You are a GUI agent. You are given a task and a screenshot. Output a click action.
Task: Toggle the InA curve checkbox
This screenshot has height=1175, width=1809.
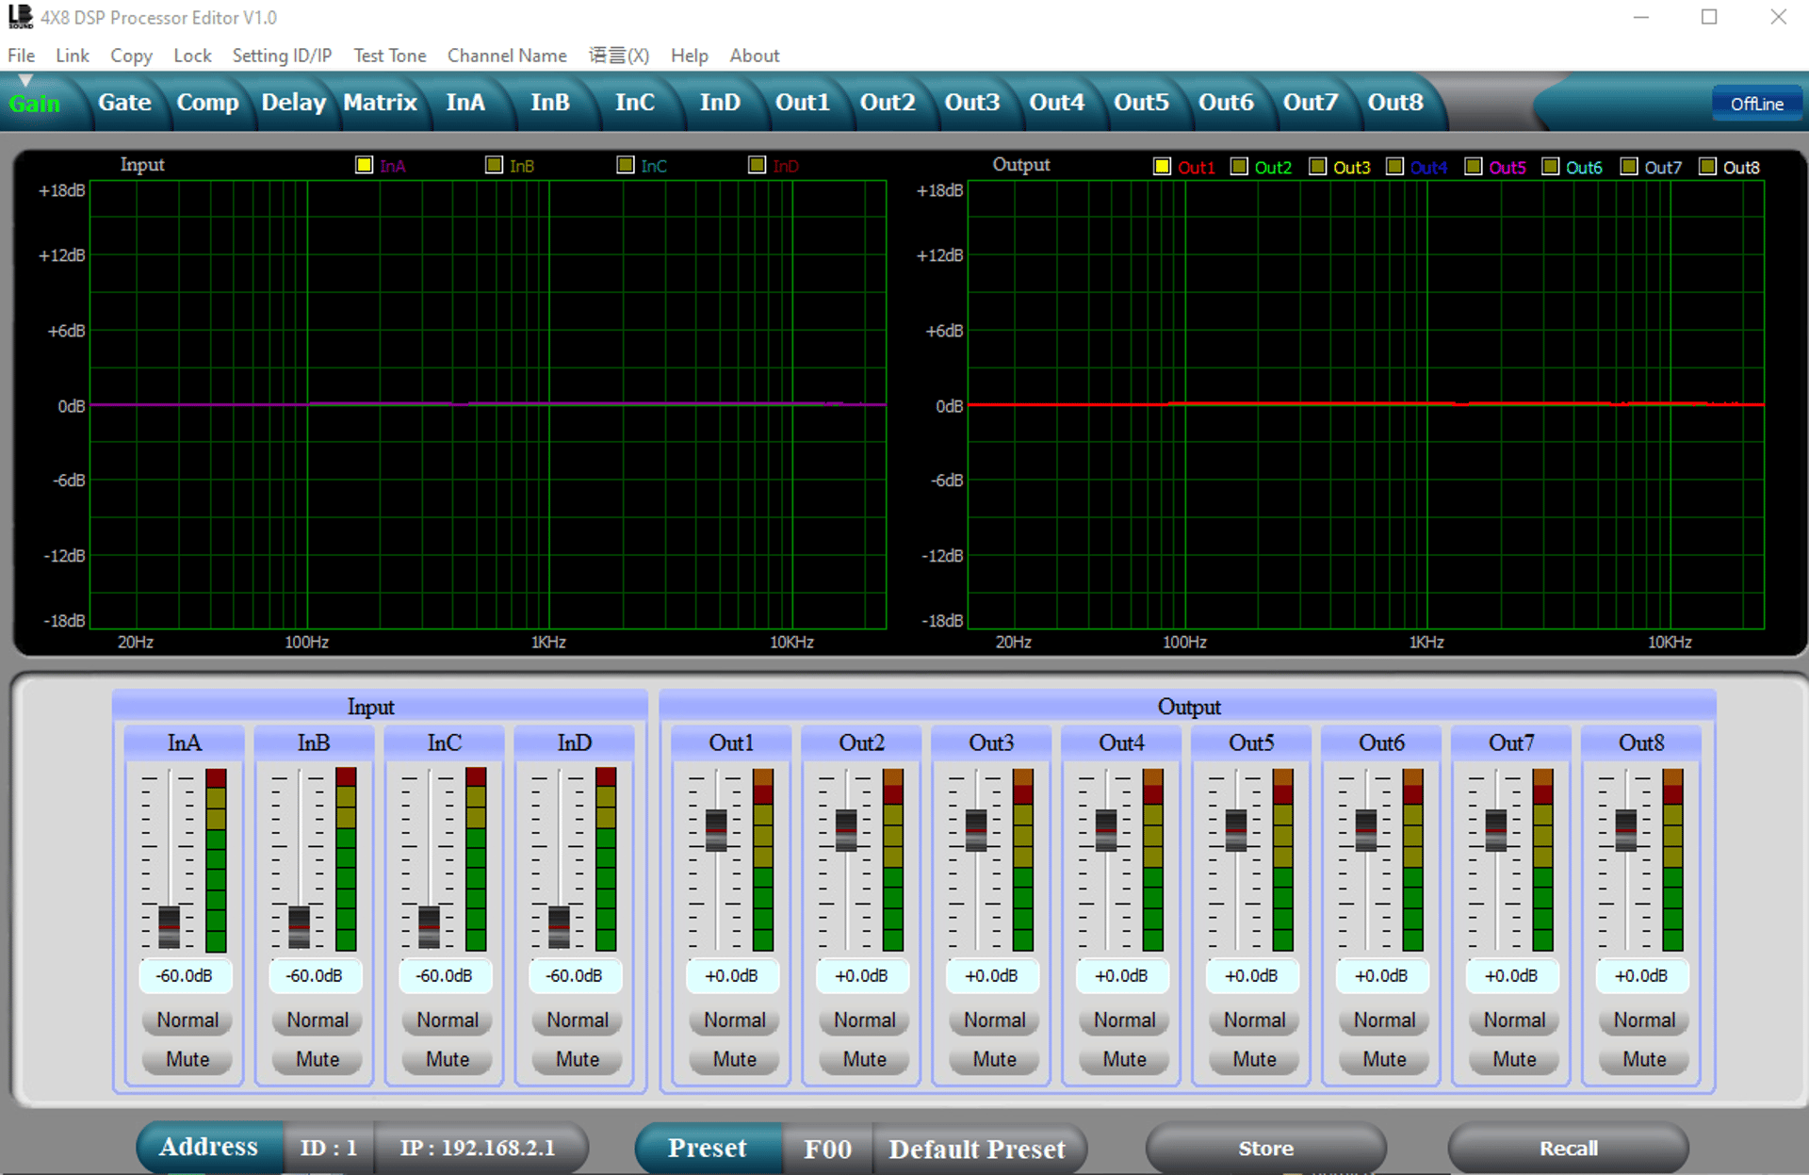[364, 165]
